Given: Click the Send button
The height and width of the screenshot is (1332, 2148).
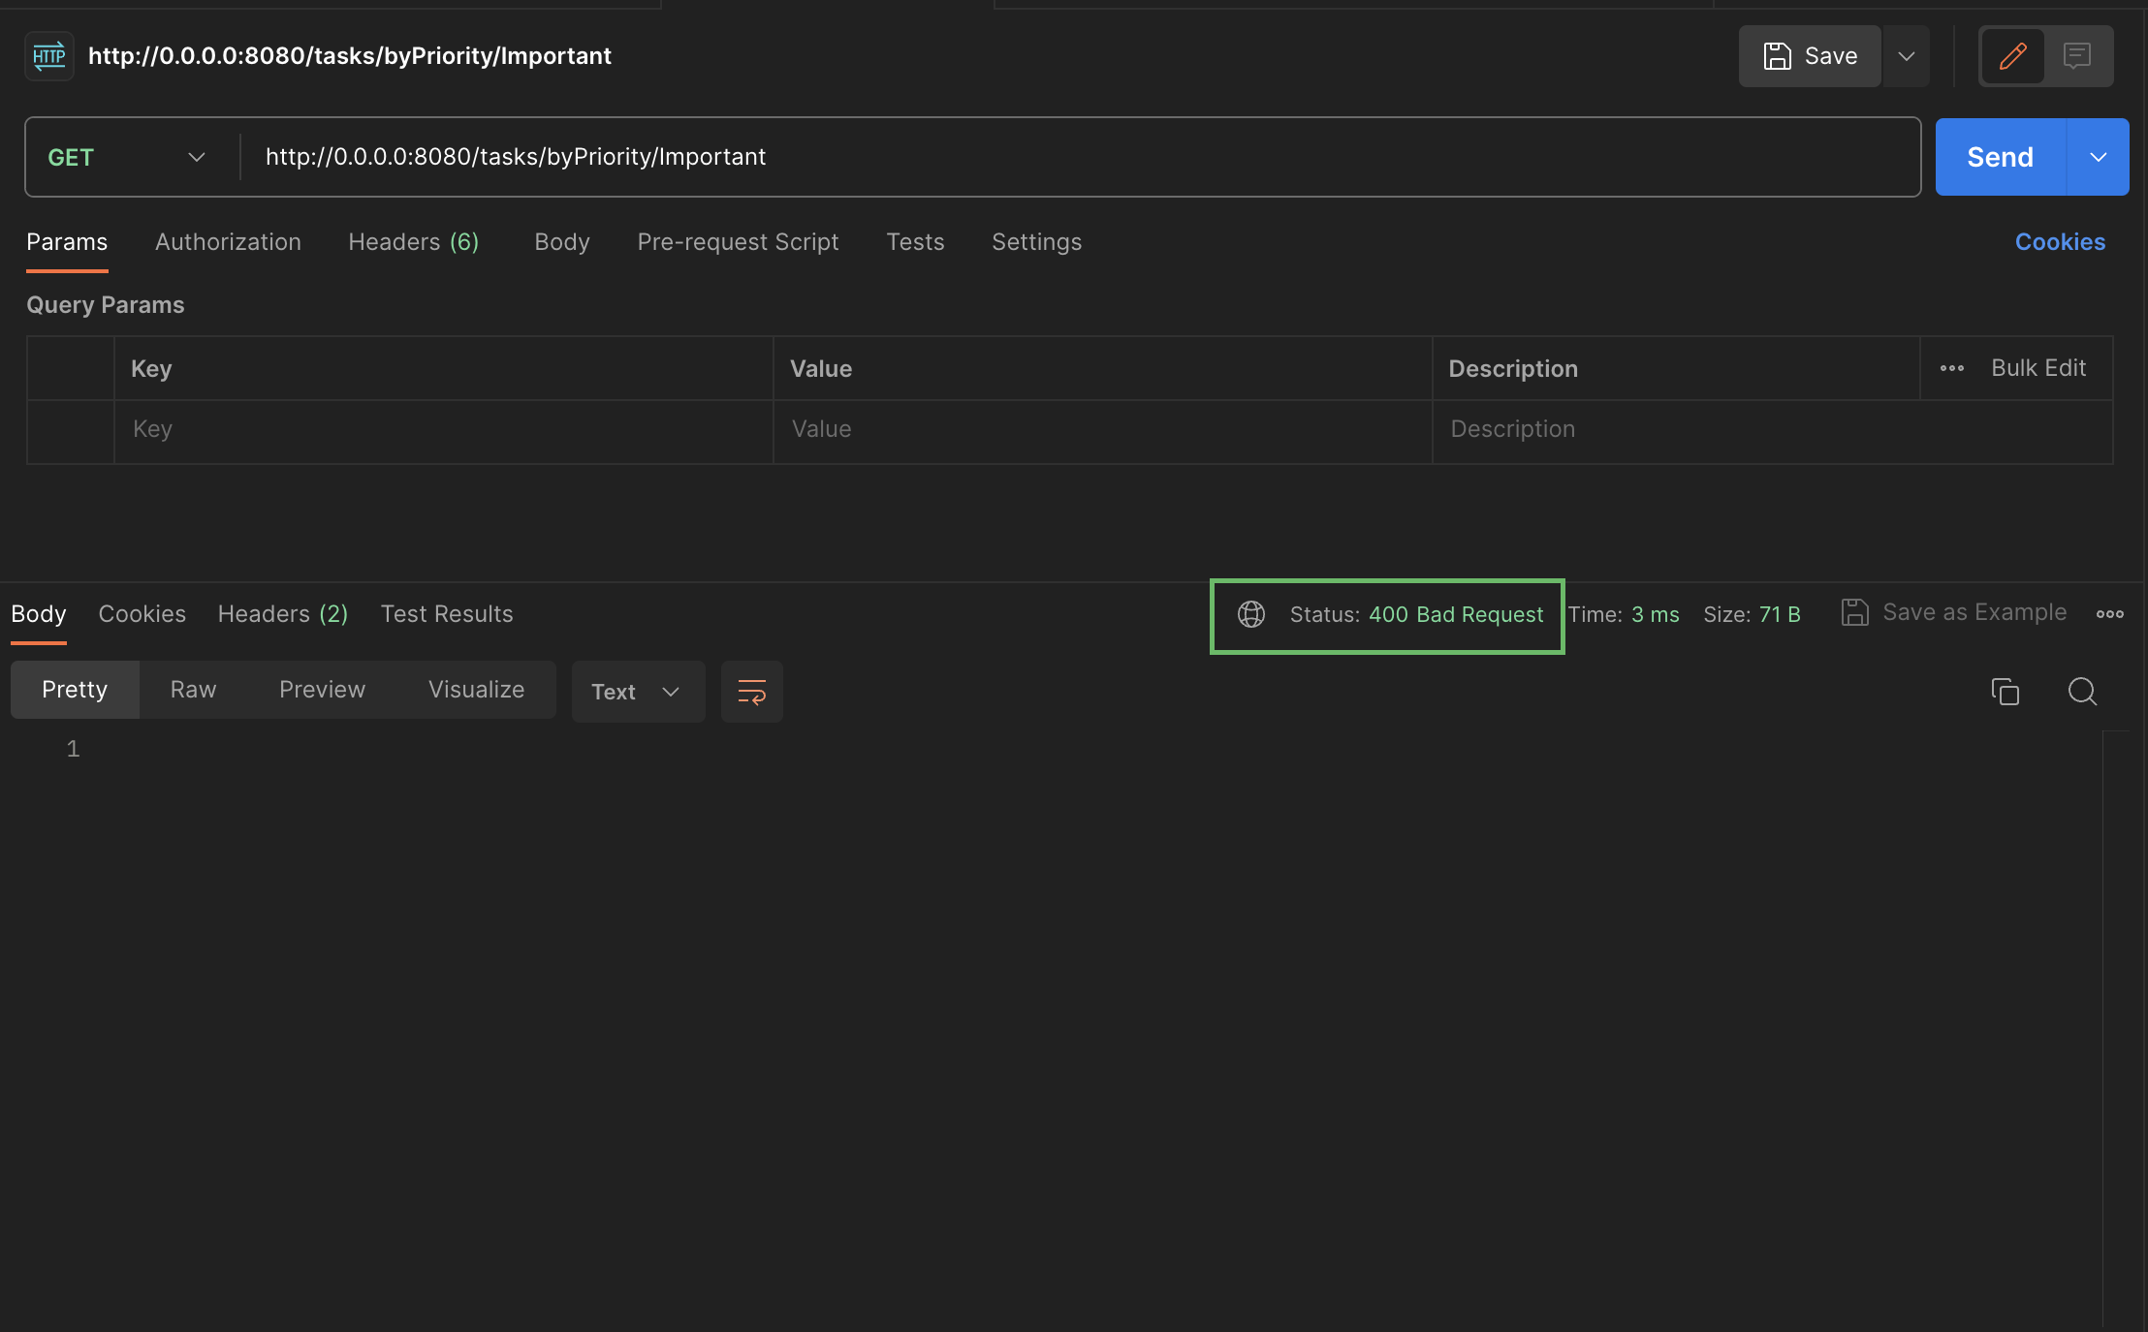Looking at the screenshot, I should (x=1999, y=156).
